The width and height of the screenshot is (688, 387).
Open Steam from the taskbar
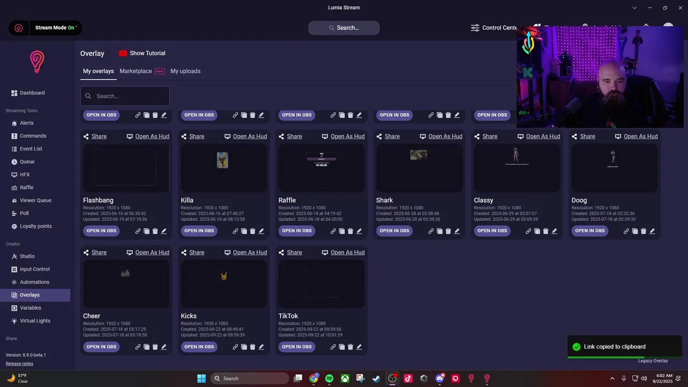(376, 378)
